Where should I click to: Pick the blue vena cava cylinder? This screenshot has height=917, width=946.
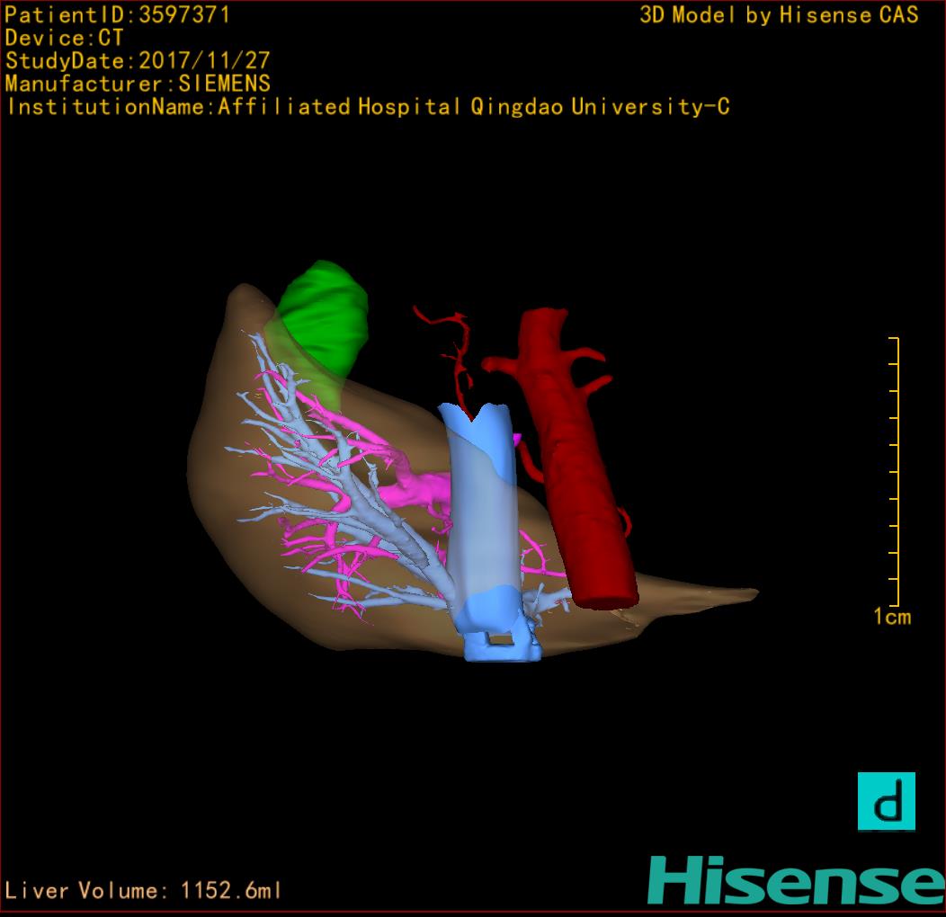[481, 521]
